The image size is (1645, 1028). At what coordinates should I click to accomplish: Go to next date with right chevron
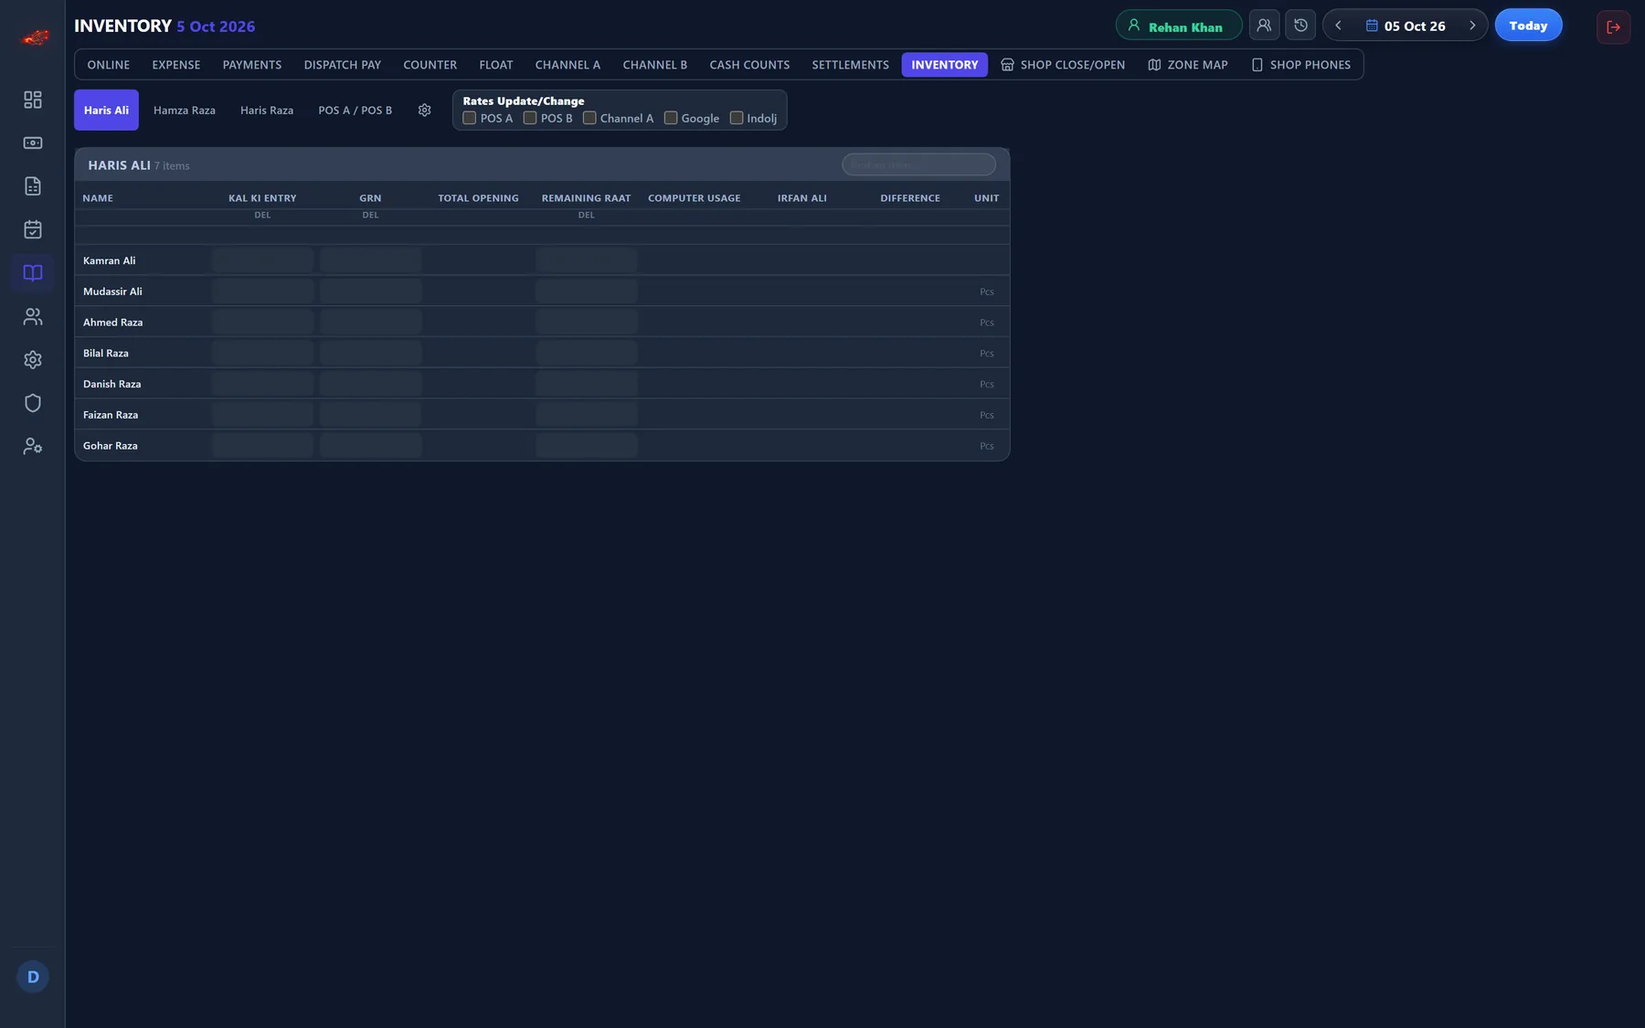tap(1472, 26)
